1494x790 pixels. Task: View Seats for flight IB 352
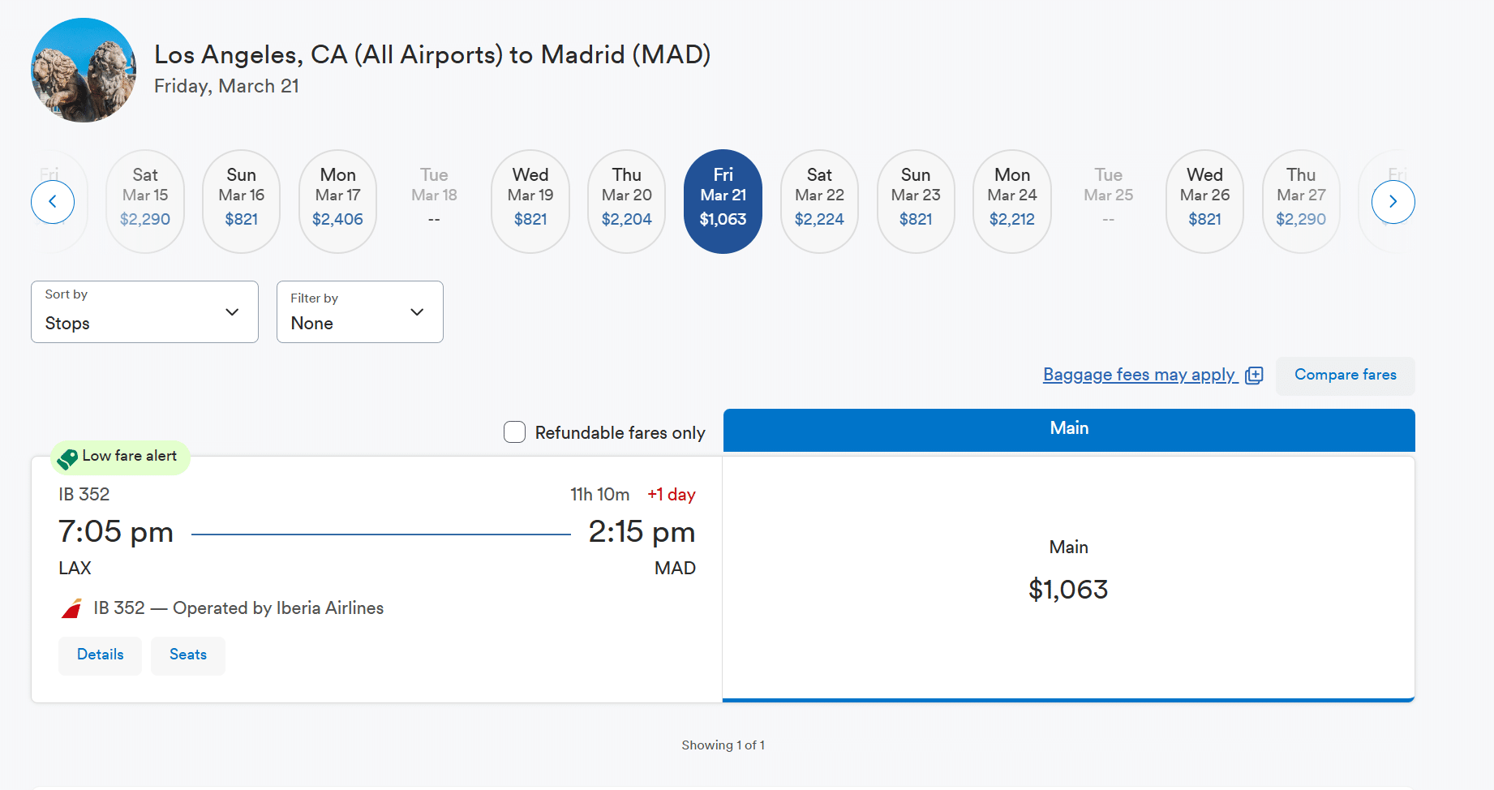(188, 655)
